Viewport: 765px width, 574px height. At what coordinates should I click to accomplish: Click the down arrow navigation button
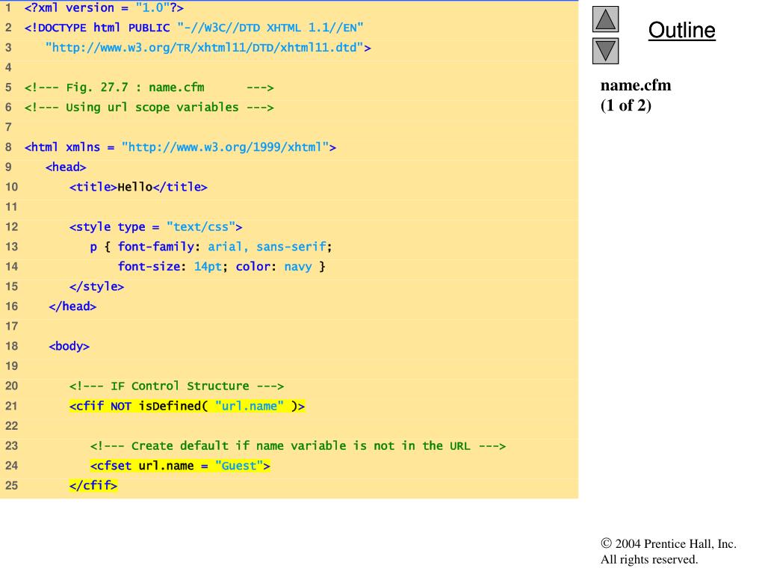[605, 51]
